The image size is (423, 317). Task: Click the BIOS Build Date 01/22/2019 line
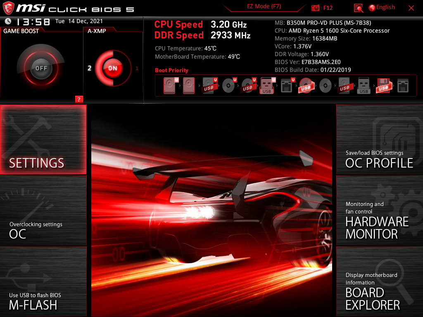click(x=313, y=70)
